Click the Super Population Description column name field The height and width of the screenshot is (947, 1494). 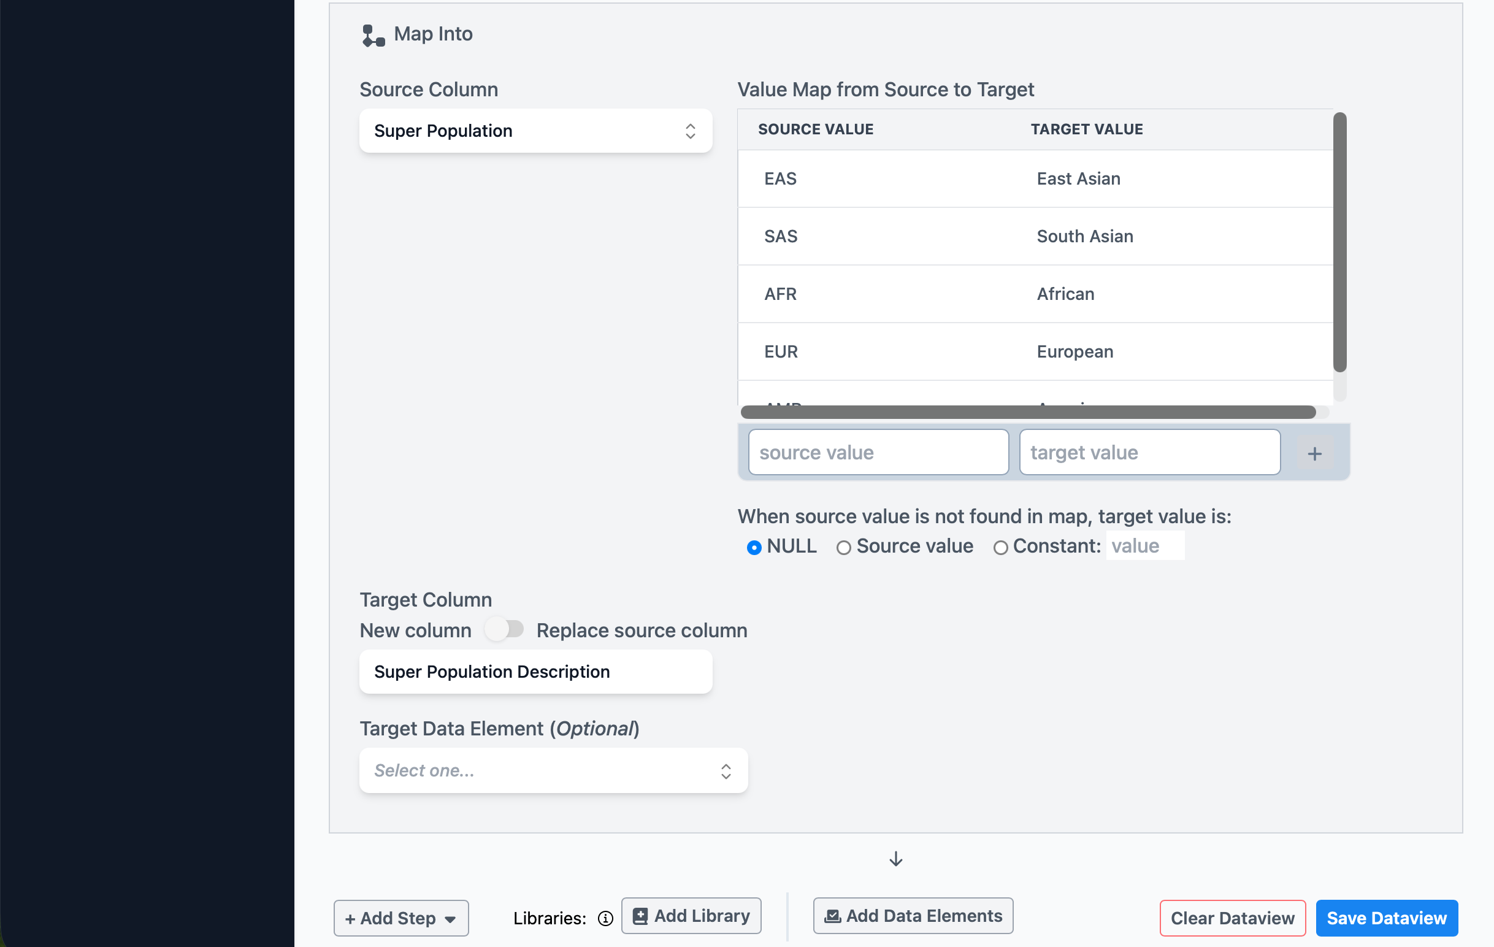535,672
